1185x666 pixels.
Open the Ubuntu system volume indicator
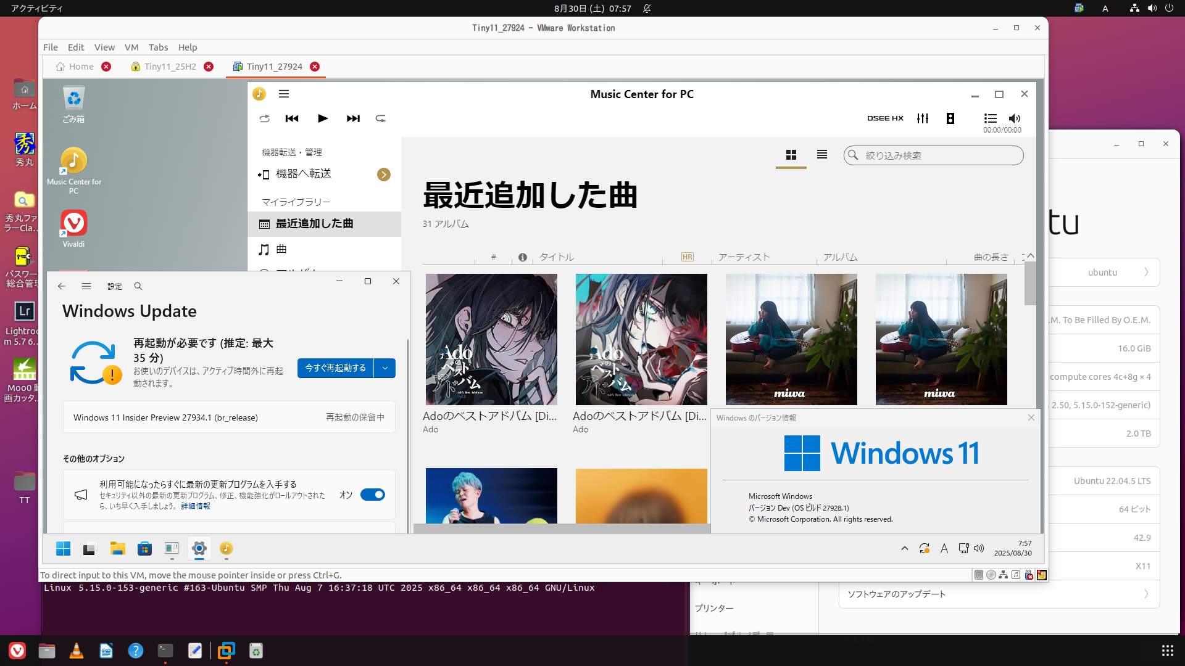pyautogui.click(x=1152, y=9)
